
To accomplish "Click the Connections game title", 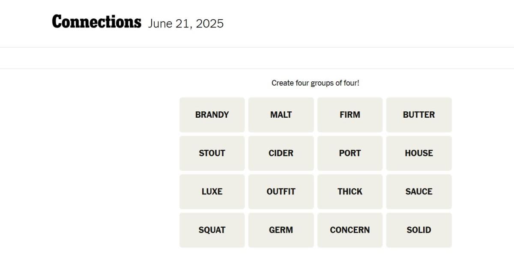I will [96, 21].
